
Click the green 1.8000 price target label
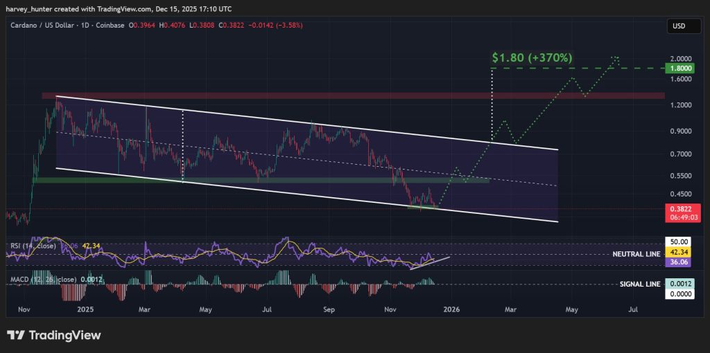(x=677, y=69)
